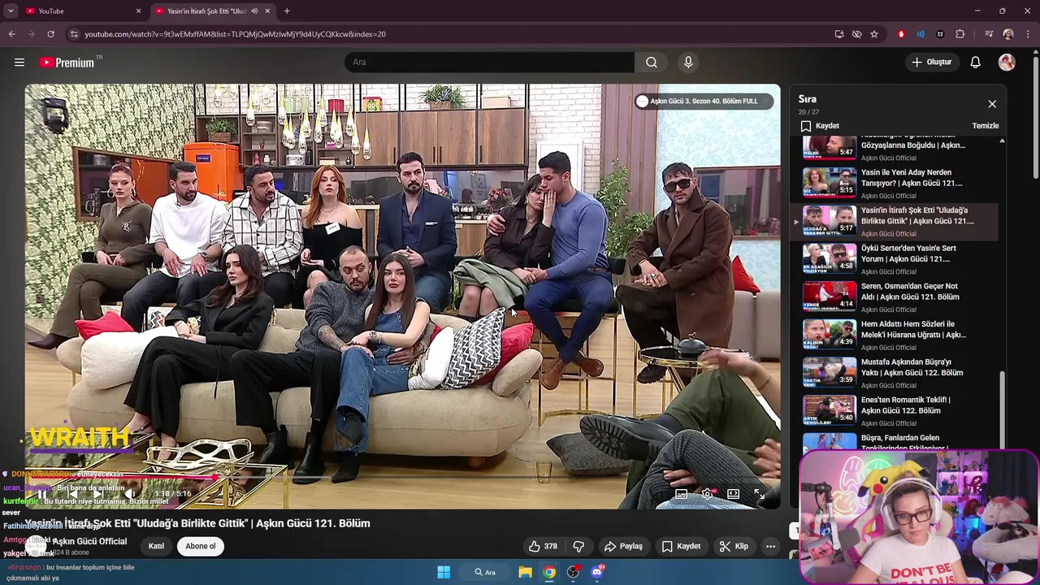This screenshot has width=1040, height=585.
Task: Go back in browser history
Action: [11, 34]
